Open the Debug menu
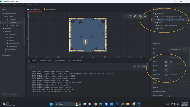Viewport: 190px width, 107px height. coord(28,5)
